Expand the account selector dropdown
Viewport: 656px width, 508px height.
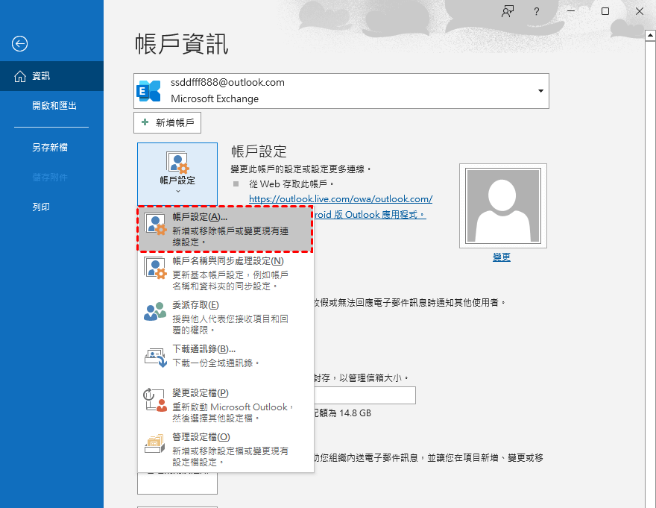(540, 91)
